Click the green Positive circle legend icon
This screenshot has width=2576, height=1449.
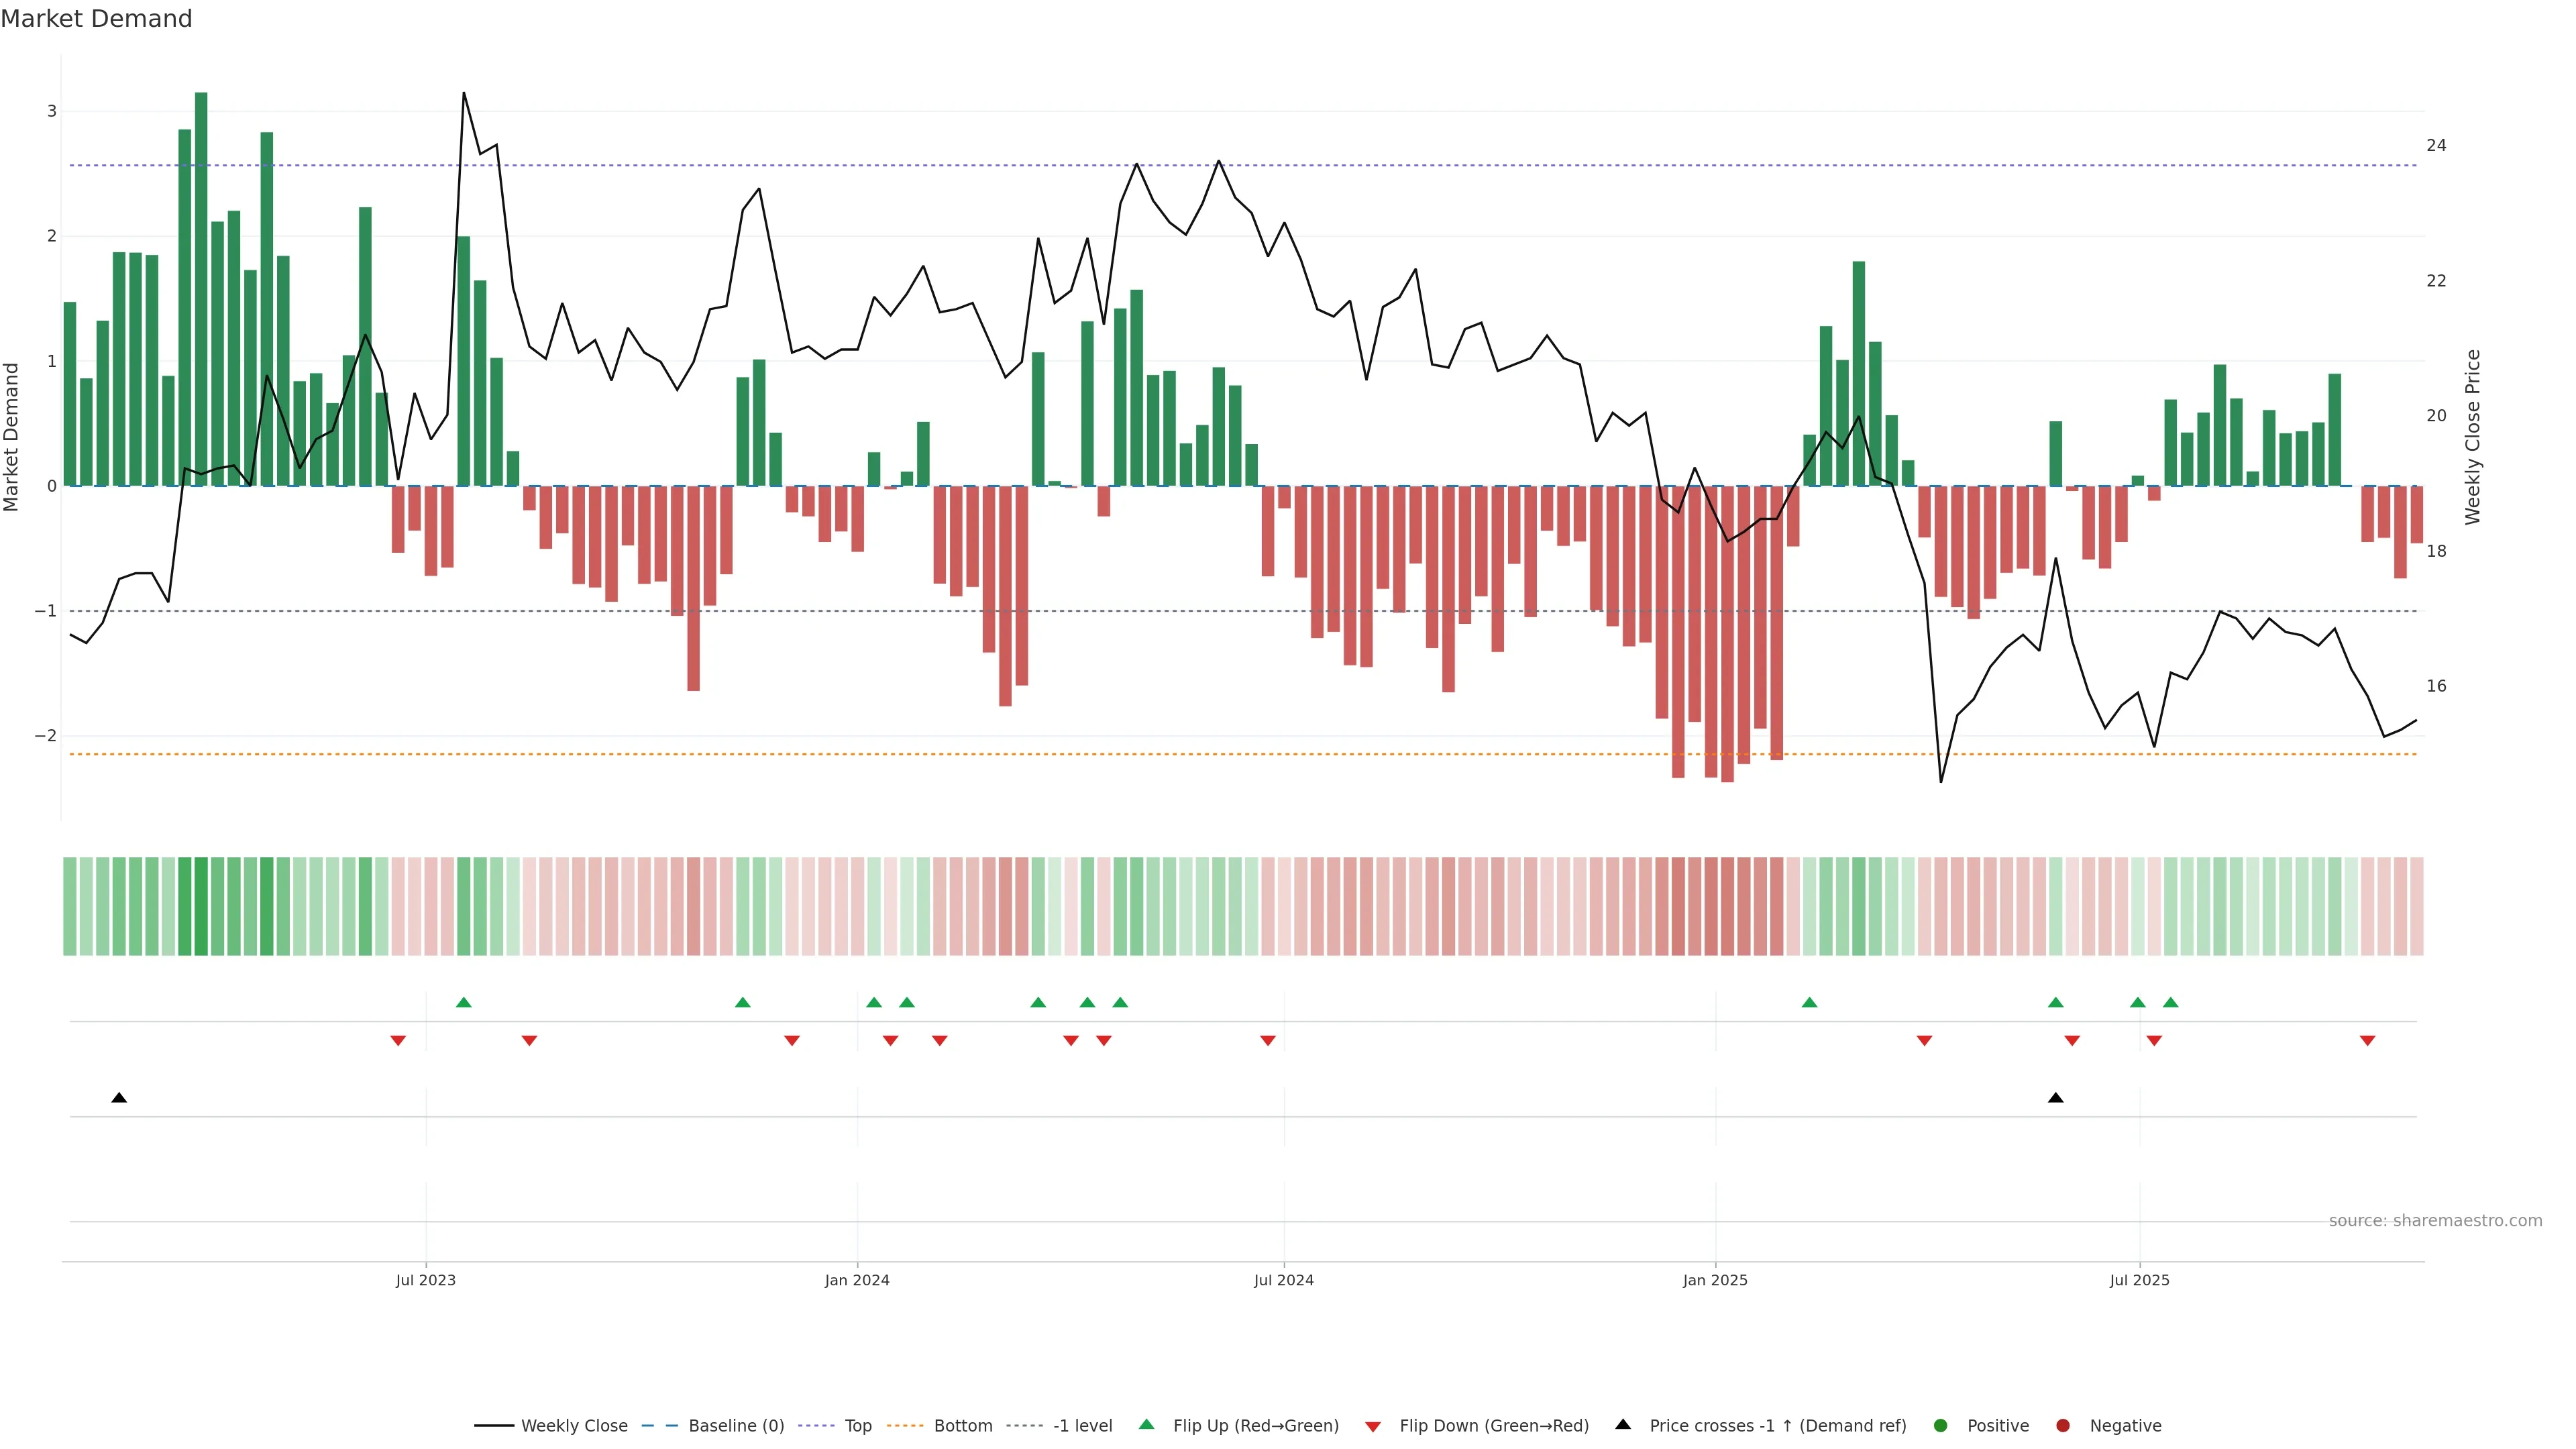coord(1941,1425)
